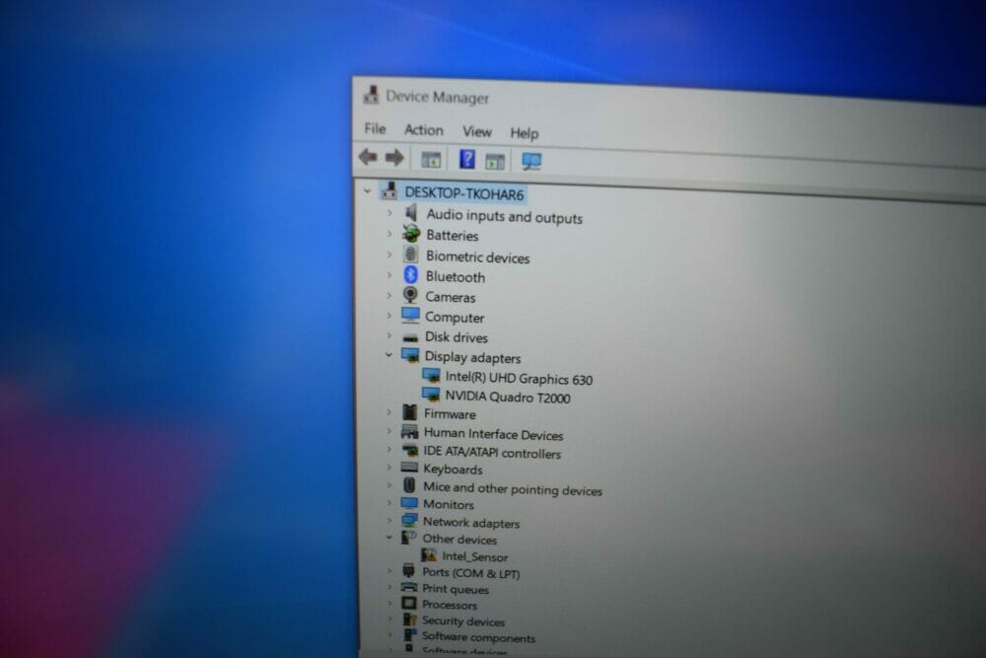Select the Keyboards label
Screen dimensions: 986x658
pos(453,470)
